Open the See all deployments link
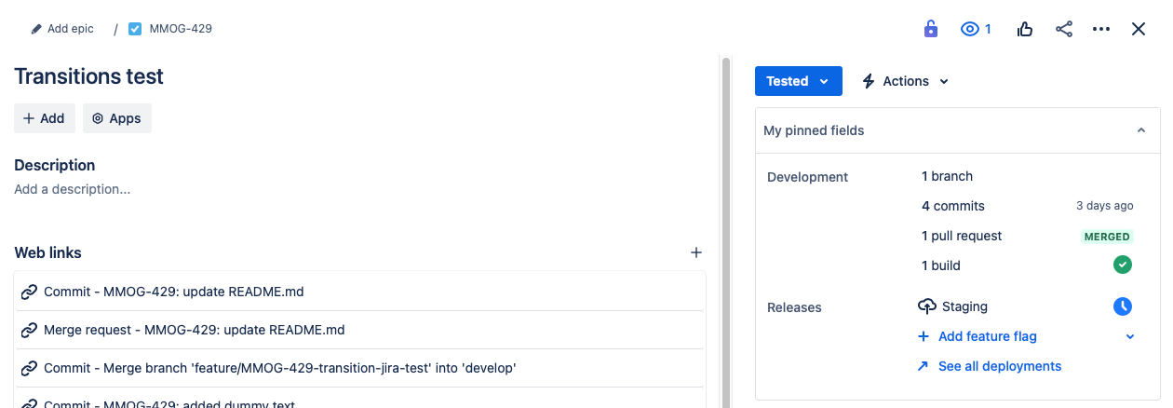Screen dimensions: 1173x408 click(999, 366)
